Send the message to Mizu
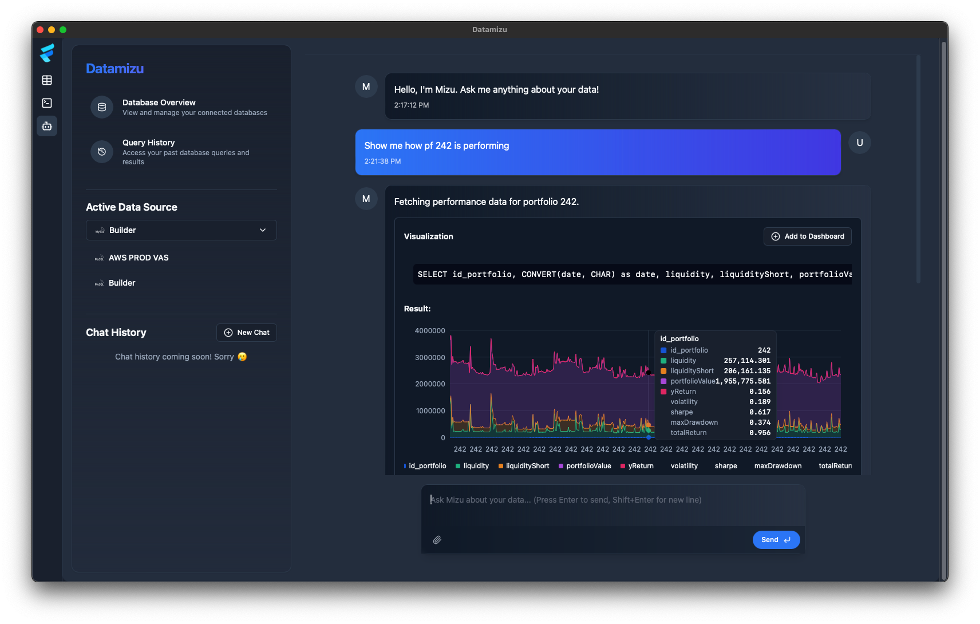980x624 pixels. coord(776,540)
